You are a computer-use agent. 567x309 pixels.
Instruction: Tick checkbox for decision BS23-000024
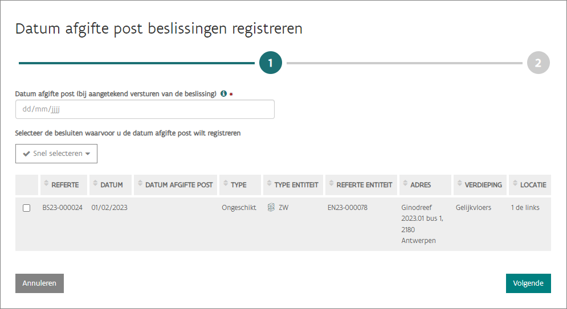[x=26, y=208]
